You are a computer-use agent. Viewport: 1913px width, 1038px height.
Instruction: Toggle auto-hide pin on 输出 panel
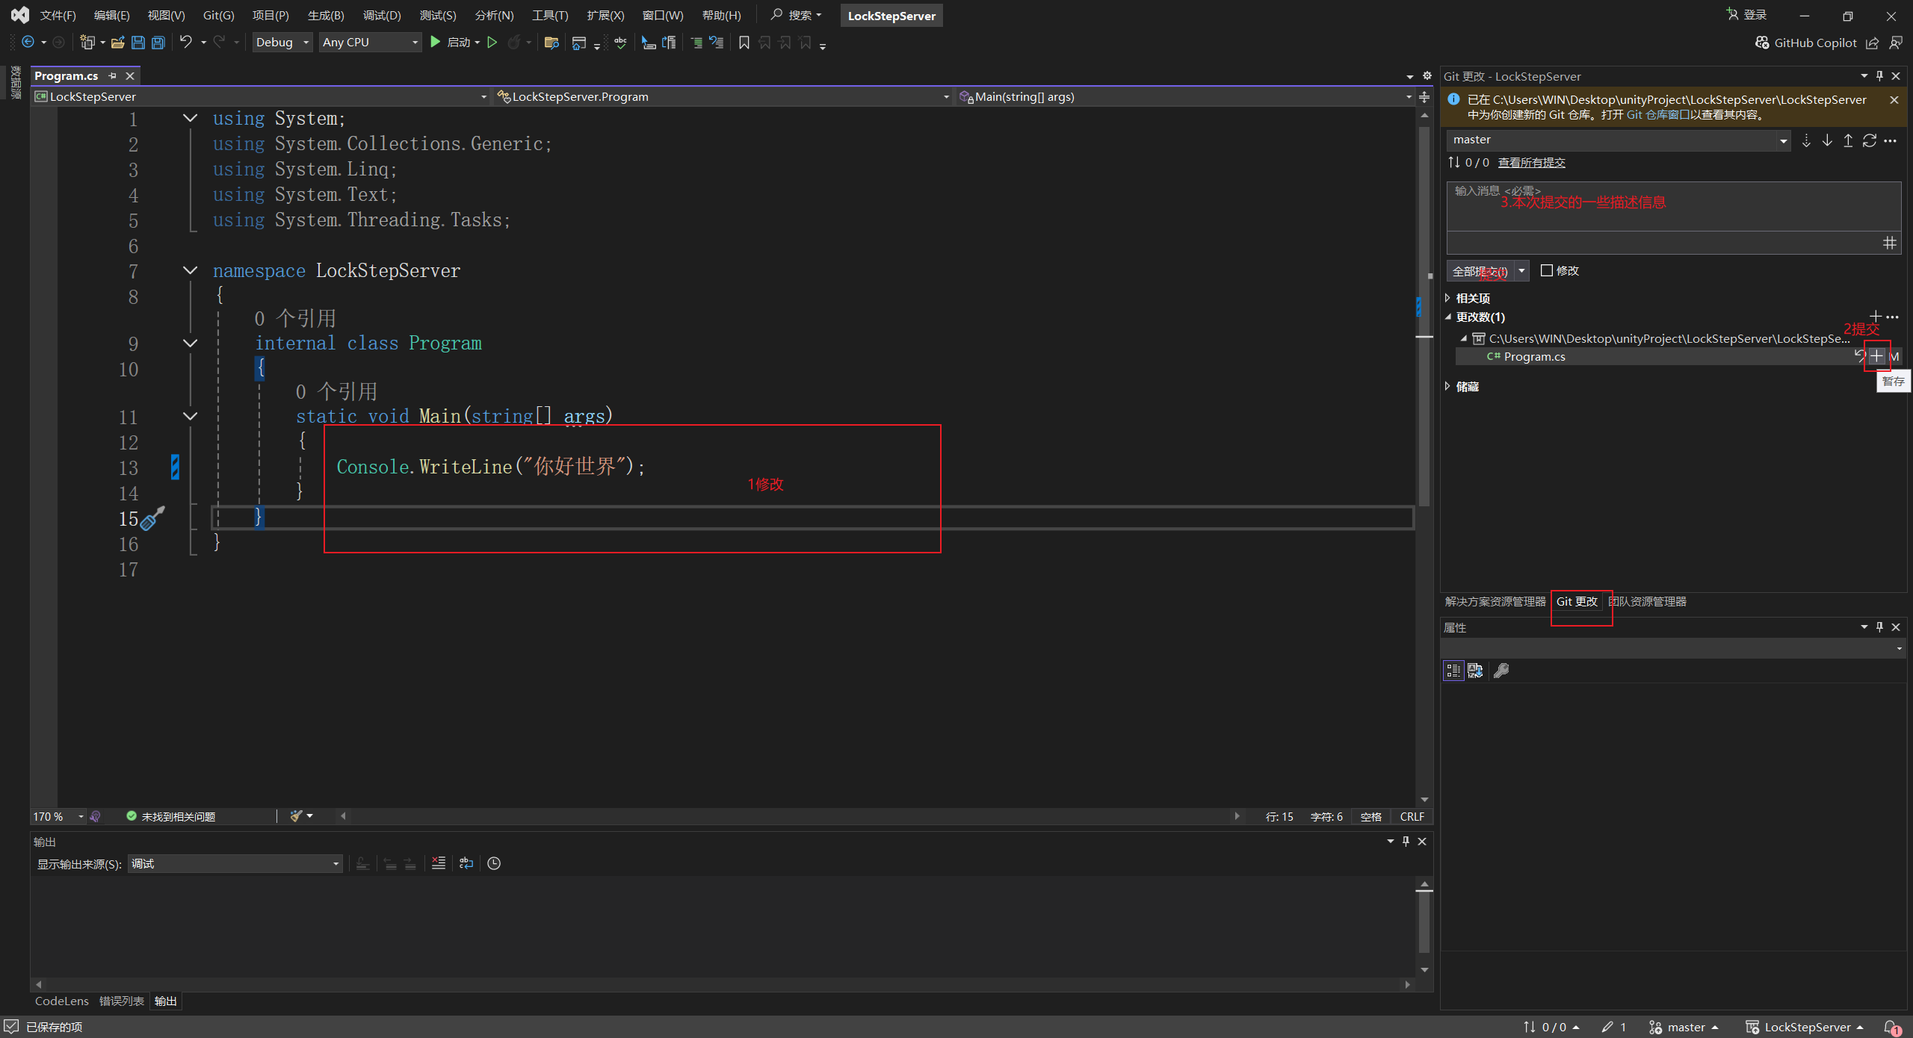click(x=1406, y=841)
